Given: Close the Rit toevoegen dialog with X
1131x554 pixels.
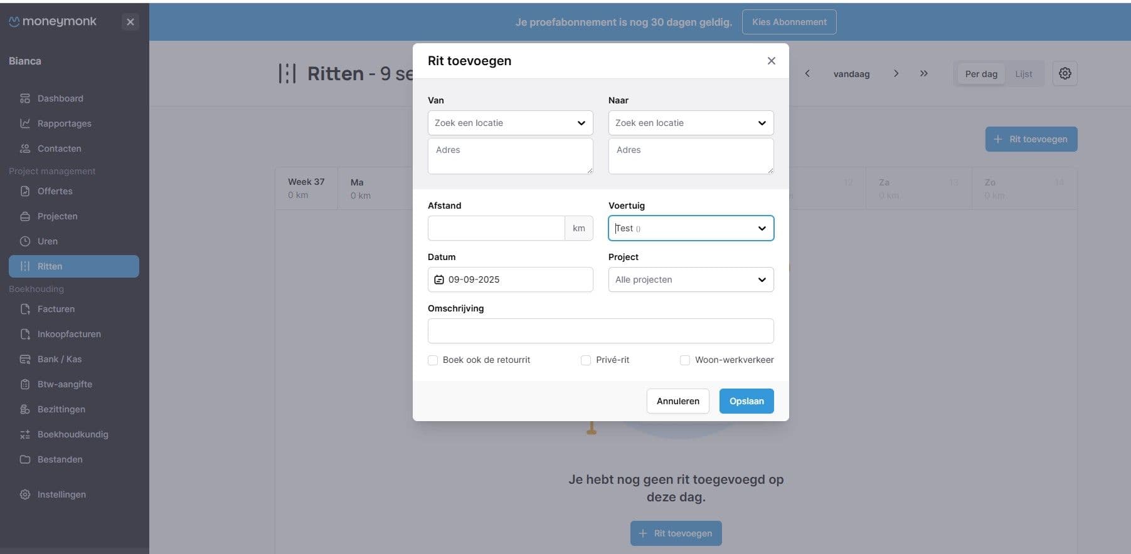Looking at the screenshot, I should pos(771,61).
